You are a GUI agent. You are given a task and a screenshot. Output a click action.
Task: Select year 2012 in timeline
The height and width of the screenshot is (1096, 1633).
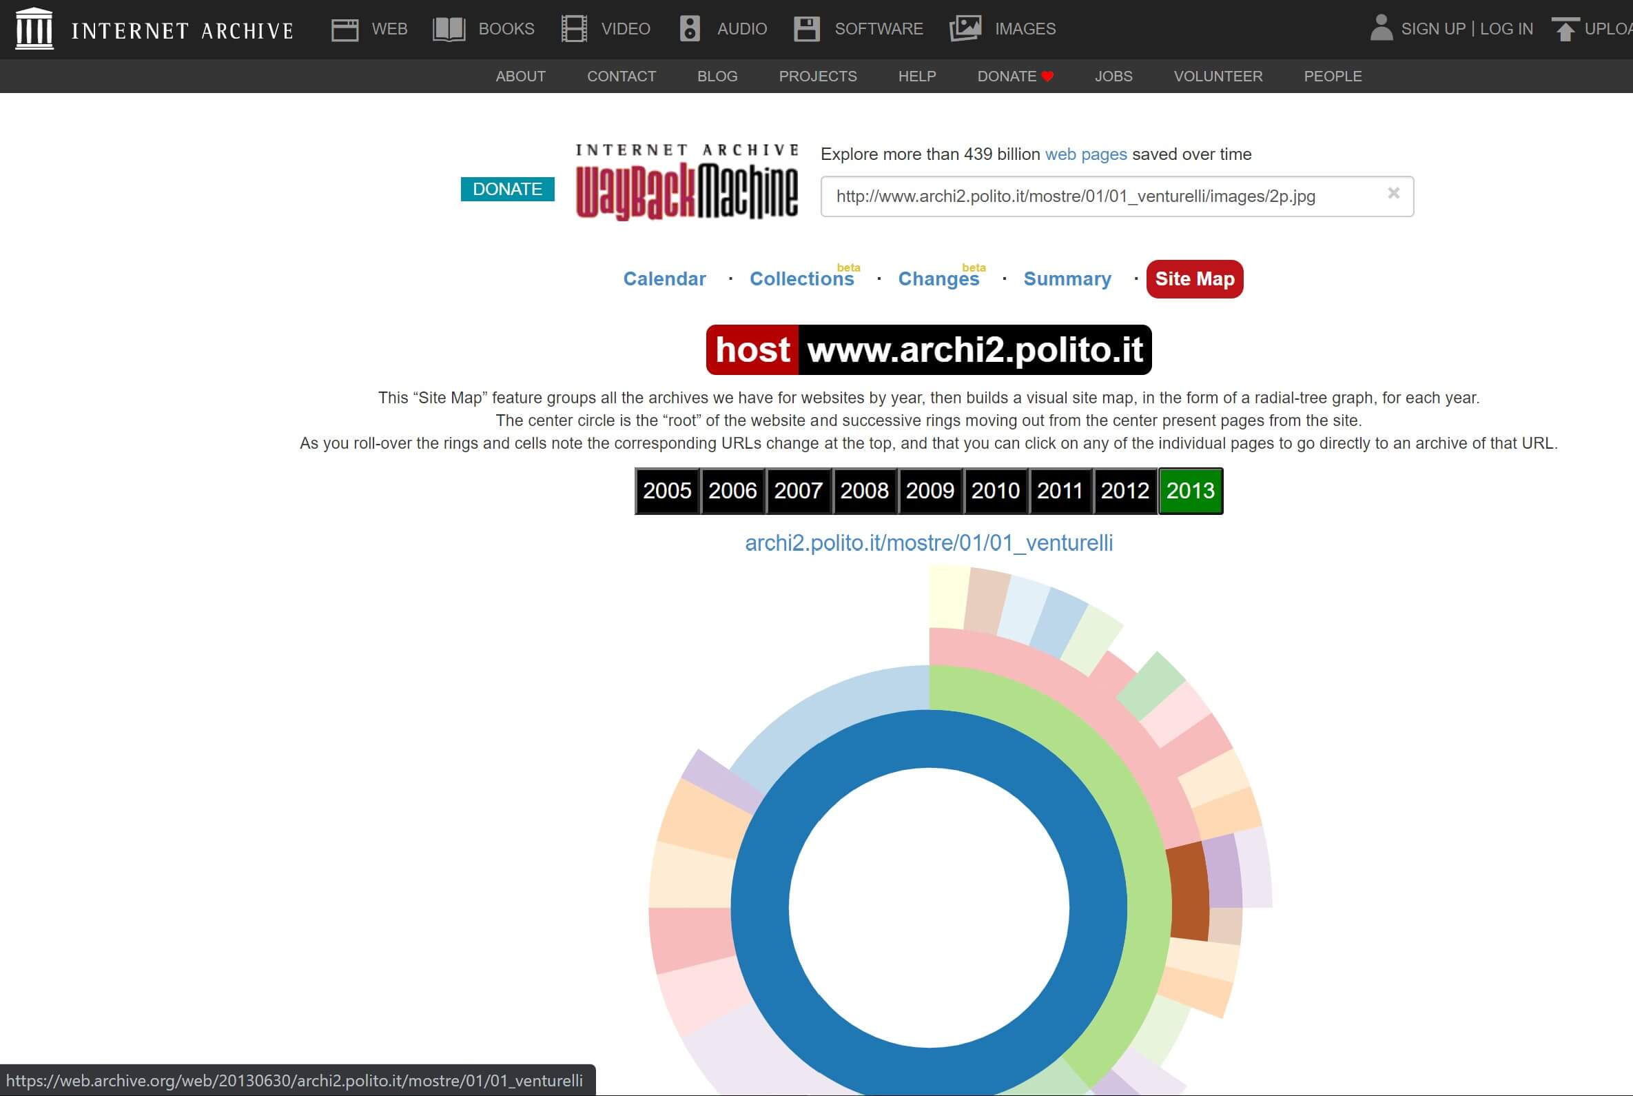point(1124,491)
